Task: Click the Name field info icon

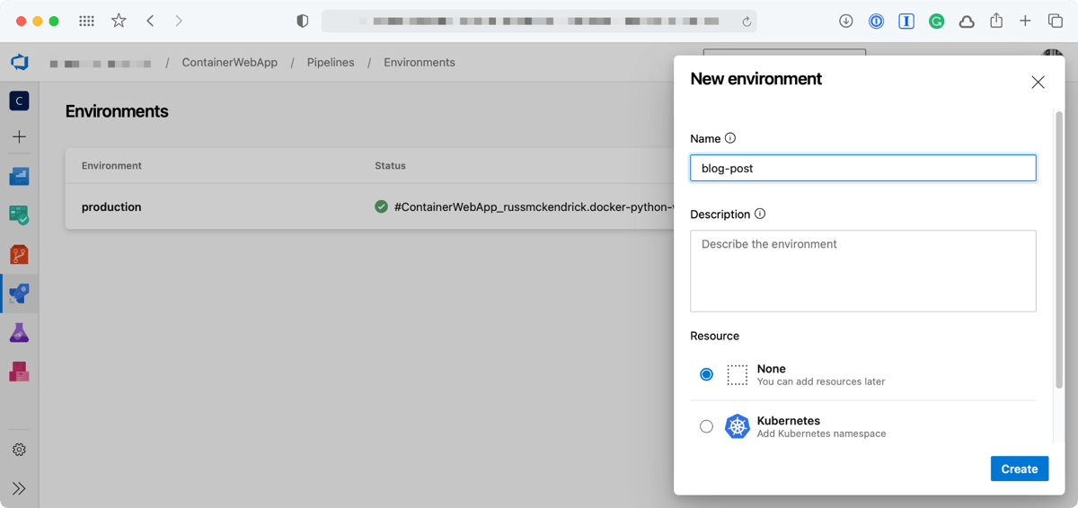Action: 730,138
